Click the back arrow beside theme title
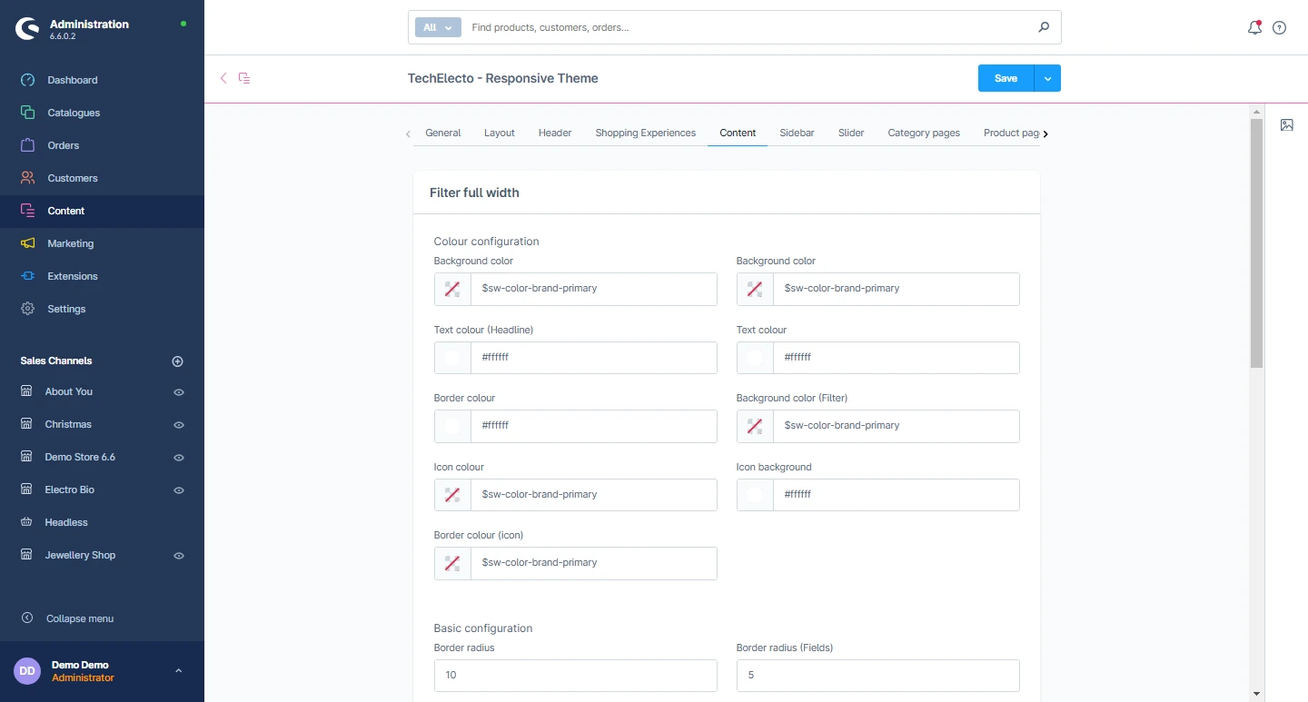This screenshot has width=1308, height=702. [223, 78]
